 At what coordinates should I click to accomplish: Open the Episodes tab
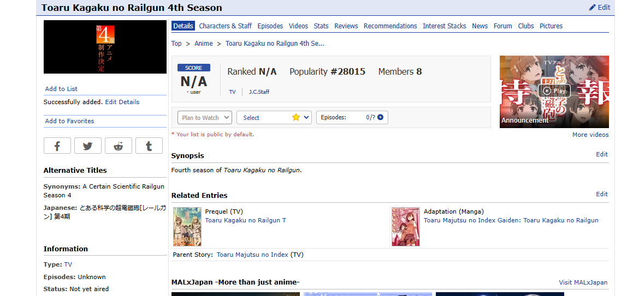click(x=270, y=26)
